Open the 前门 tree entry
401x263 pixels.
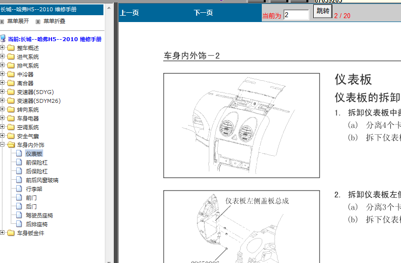pos(31,198)
